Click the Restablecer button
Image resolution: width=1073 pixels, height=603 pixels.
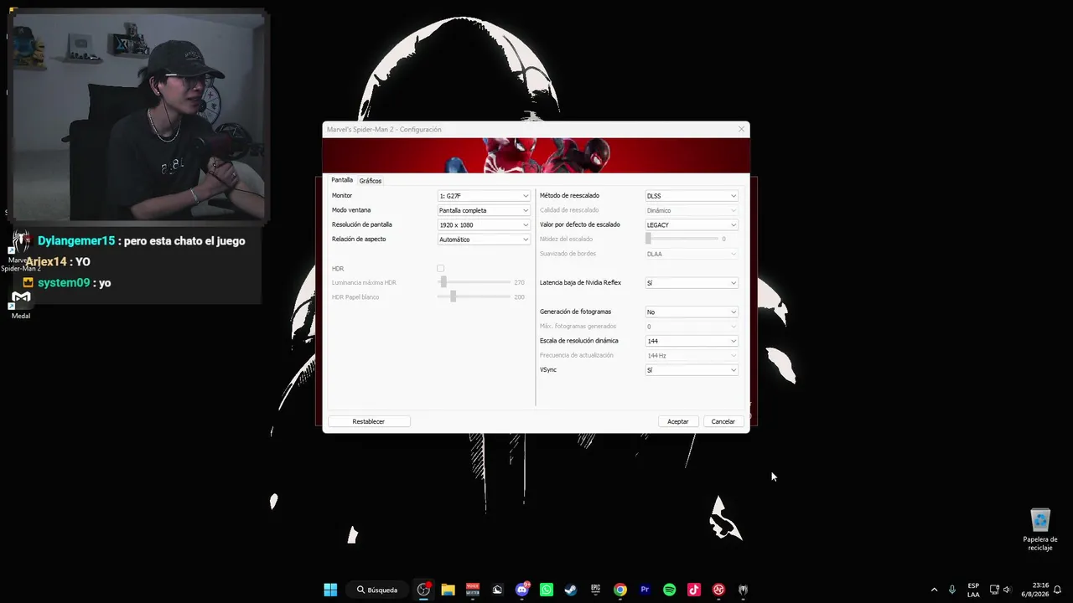point(369,421)
